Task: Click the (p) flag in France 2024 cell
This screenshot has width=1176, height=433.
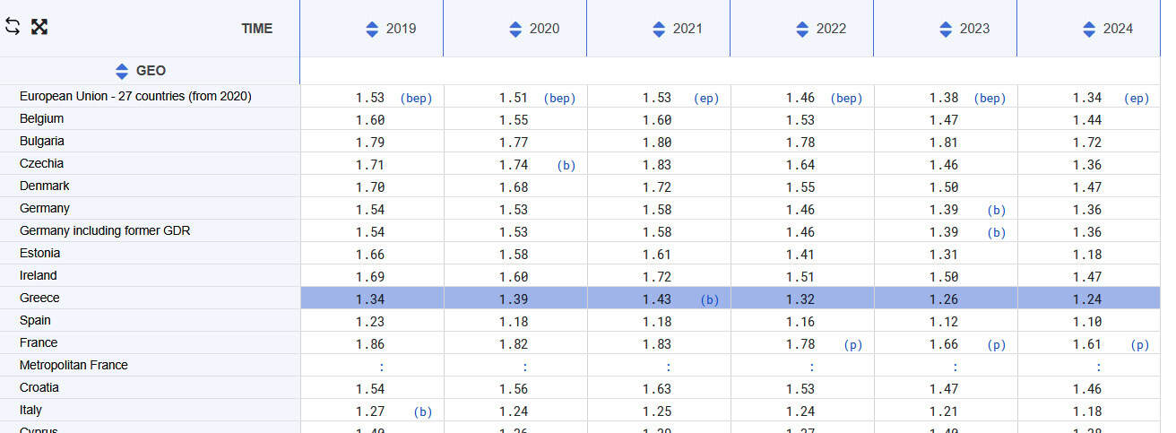Action: tap(1140, 345)
